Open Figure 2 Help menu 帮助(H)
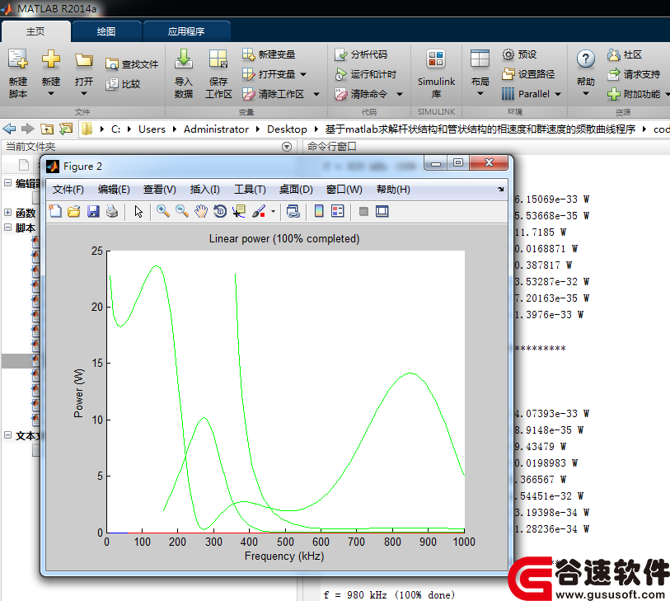The width and height of the screenshot is (670, 601). point(393,189)
